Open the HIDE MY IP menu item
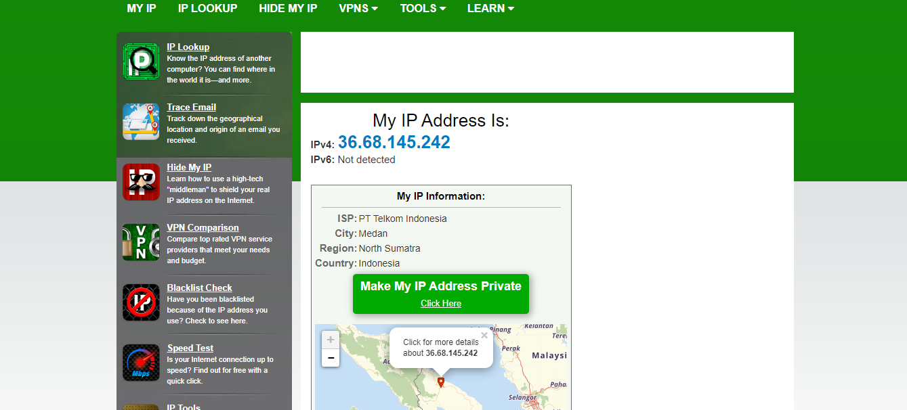The height and width of the screenshot is (410, 907). point(288,8)
